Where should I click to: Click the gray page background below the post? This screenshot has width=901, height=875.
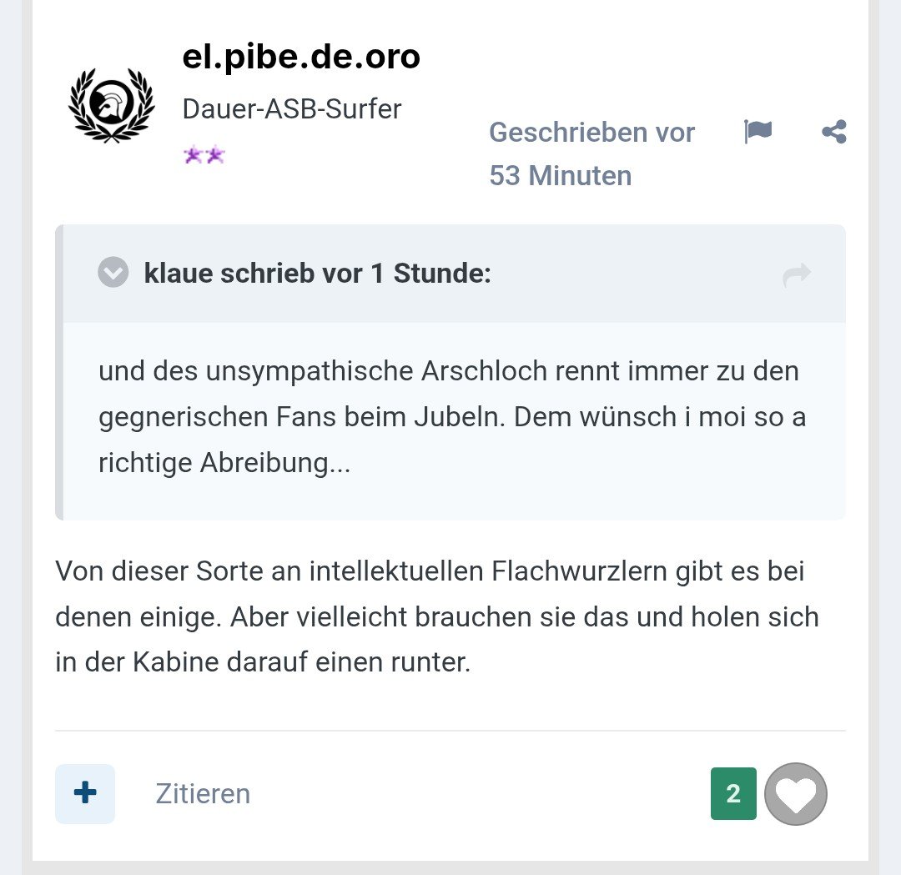pyautogui.click(x=450, y=868)
